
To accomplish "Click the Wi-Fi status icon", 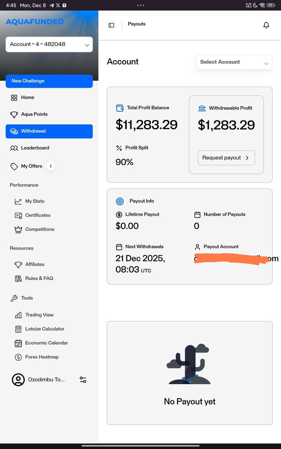I will pos(262,5).
